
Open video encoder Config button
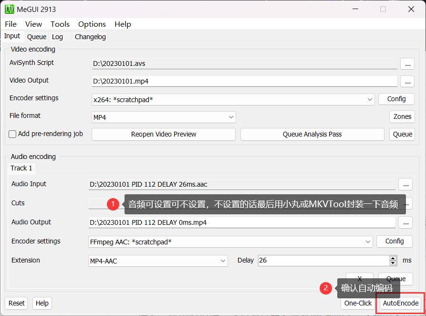[396, 99]
